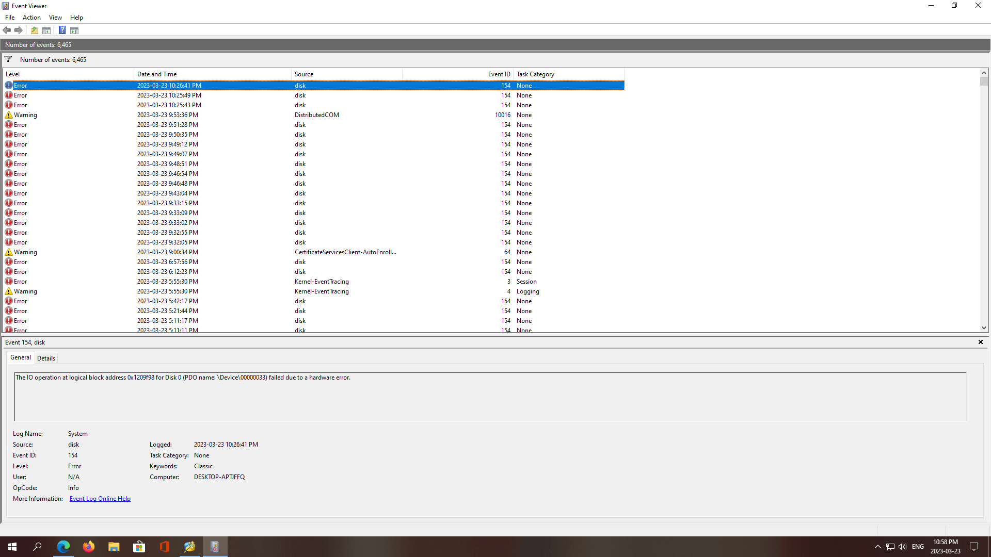Click the Back arrow in the toolbar
Screen dimensions: 991x557
(x=7, y=30)
